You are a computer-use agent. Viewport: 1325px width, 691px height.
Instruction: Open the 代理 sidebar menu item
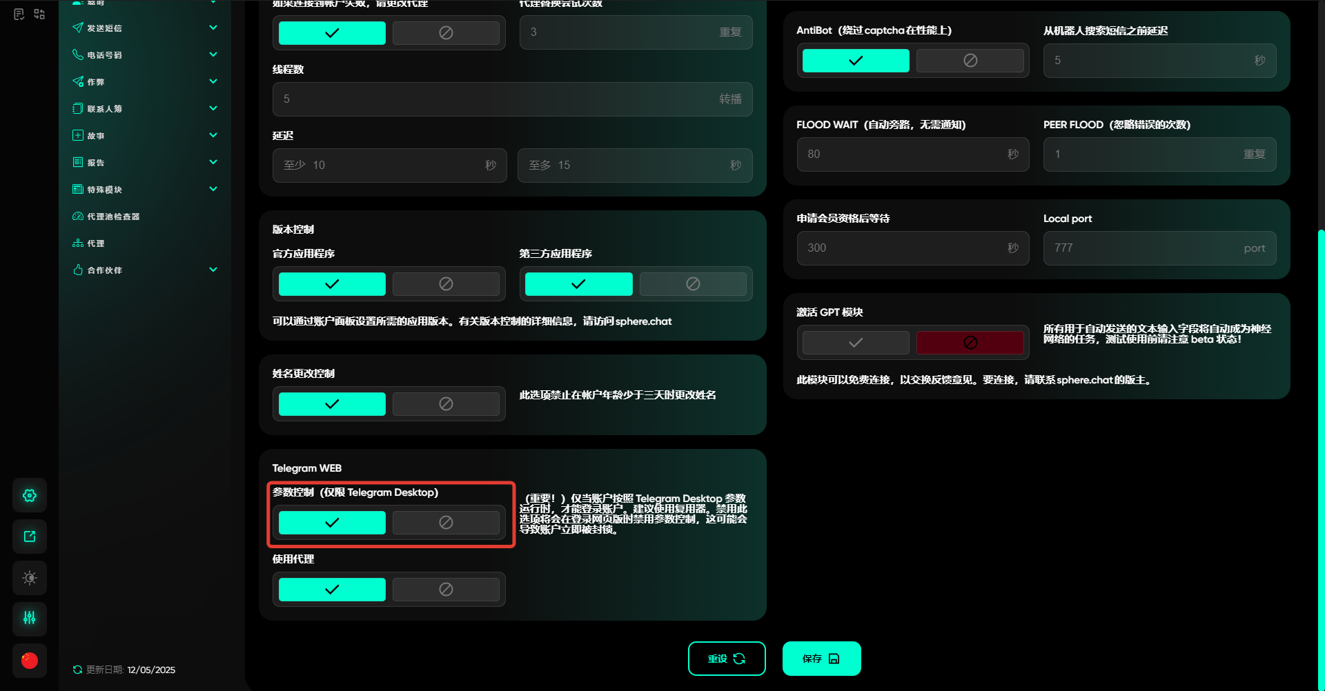coord(96,243)
